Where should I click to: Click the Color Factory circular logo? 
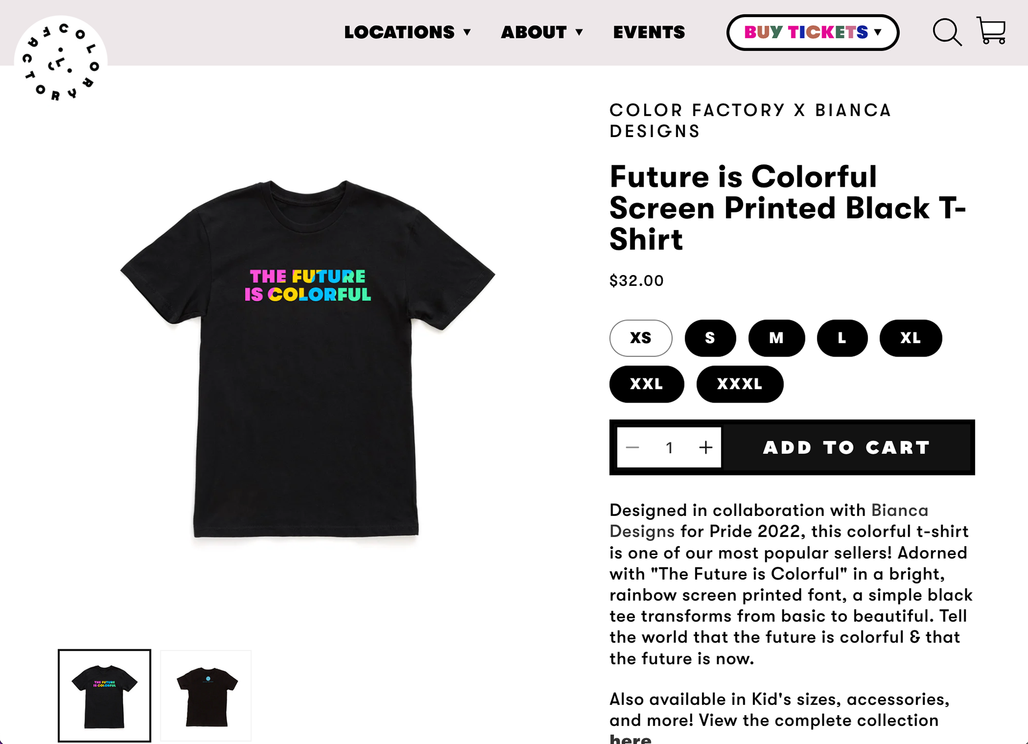(61, 62)
